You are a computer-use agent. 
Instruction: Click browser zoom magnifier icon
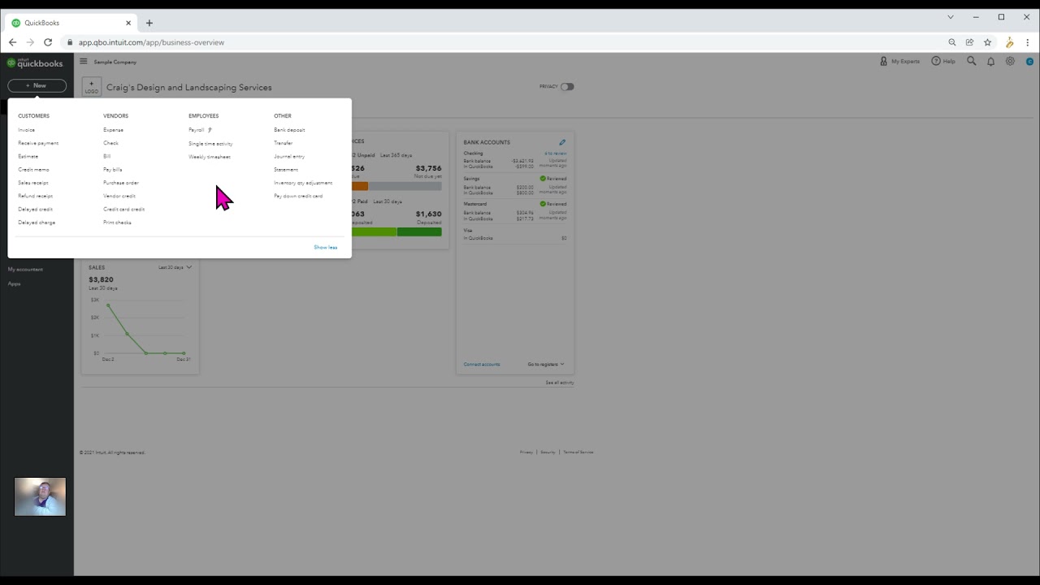[x=952, y=42]
